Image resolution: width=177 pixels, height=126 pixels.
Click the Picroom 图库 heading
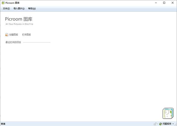(19, 19)
